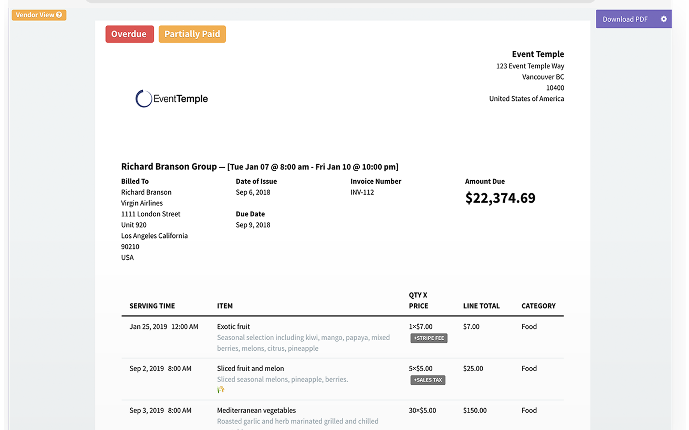Viewport: 689px width, 430px height.
Task: Select the Partially Paid status badge
Action: click(192, 34)
